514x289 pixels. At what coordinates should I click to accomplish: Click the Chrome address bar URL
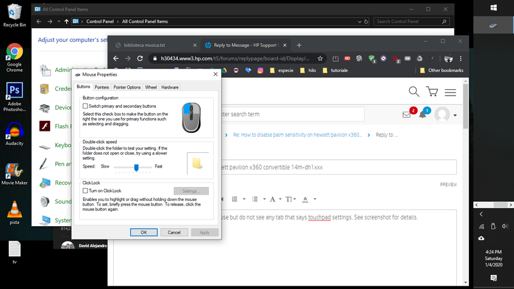[x=235, y=58]
